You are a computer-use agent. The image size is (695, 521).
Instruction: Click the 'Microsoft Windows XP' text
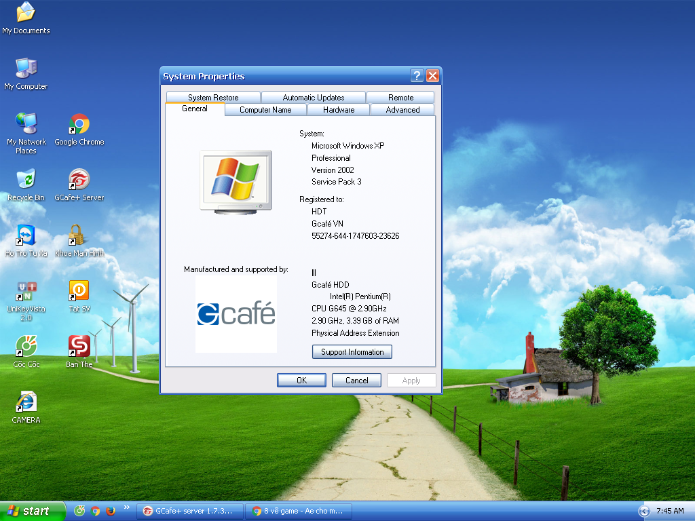[348, 146]
